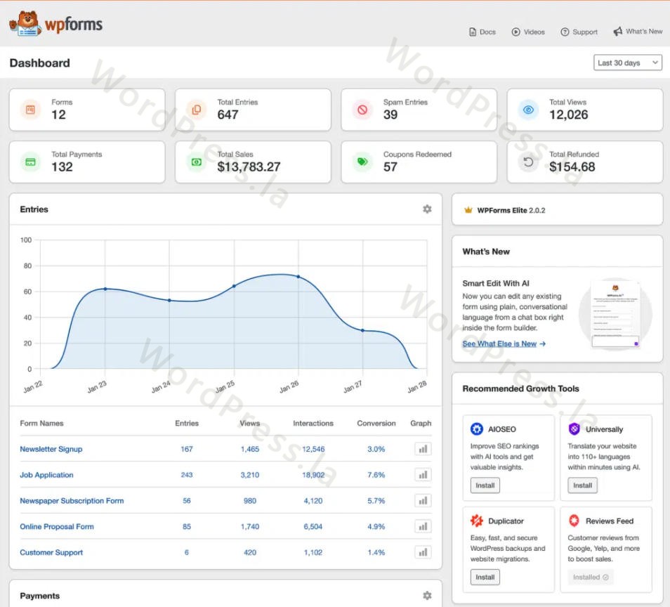Viewport: 670px width, 607px height.
Task: Click the Total Refunded value $154.68
Action: (x=572, y=167)
